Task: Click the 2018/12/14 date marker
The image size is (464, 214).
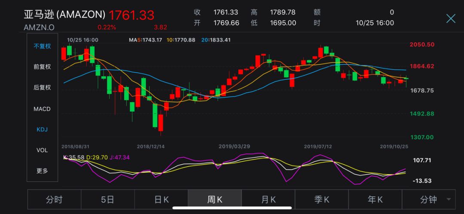Action: point(151,146)
